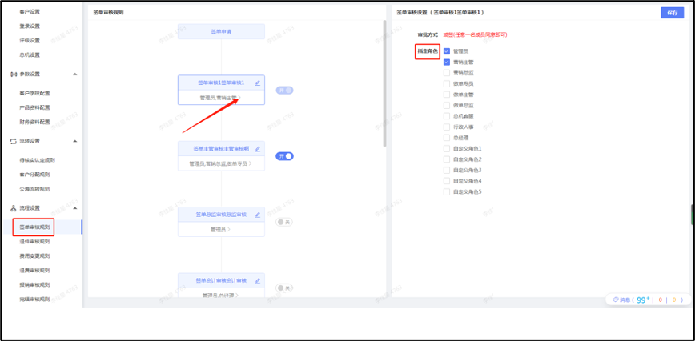Viewport: 695px width, 342px height.
Task: Click the 签单主管审核主管审核啊 step title
Action: (x=221, y=149)
